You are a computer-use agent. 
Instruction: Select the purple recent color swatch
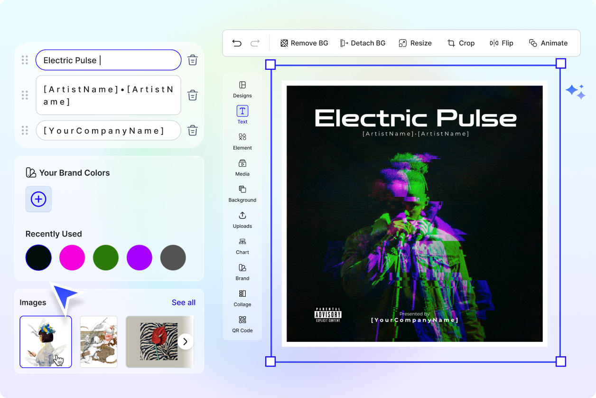pyautogui.click(x=140, y=258)
